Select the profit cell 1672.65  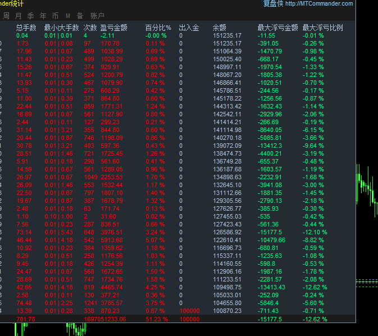pos(112,271)
